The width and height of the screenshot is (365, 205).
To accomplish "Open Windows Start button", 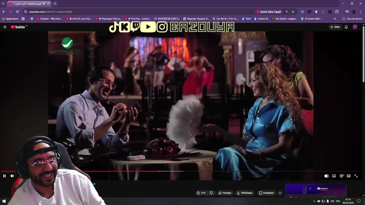I will 4,201.
